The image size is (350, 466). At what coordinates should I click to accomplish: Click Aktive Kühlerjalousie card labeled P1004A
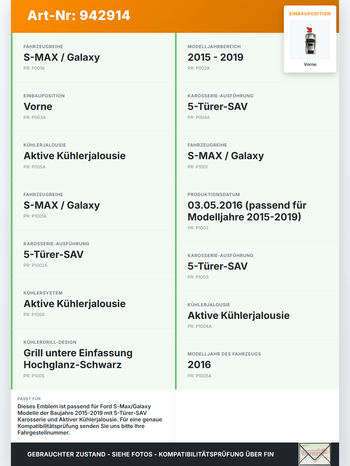tap(257, 316)
